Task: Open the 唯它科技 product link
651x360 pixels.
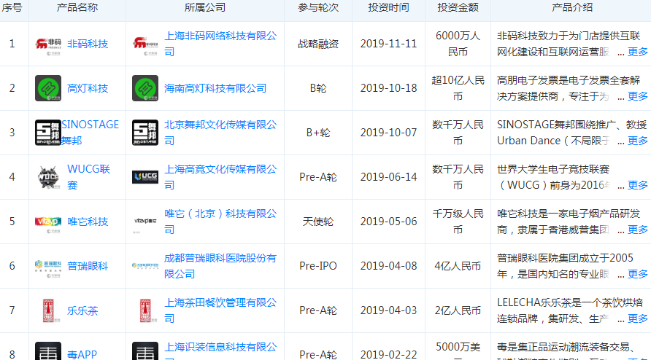Action: [88, 222]
